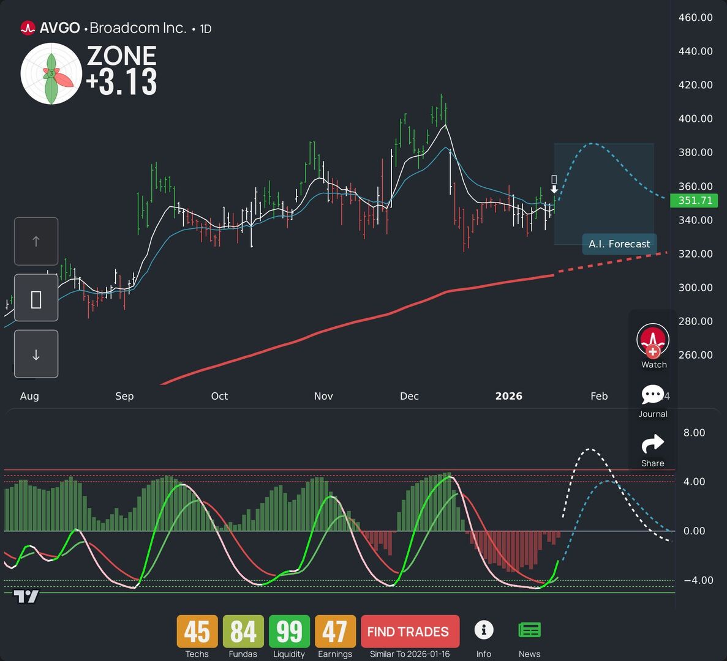The width and height of the screenshot is (727, 661).
Task: Click the Dec date axis label
Action: [409, 396]
